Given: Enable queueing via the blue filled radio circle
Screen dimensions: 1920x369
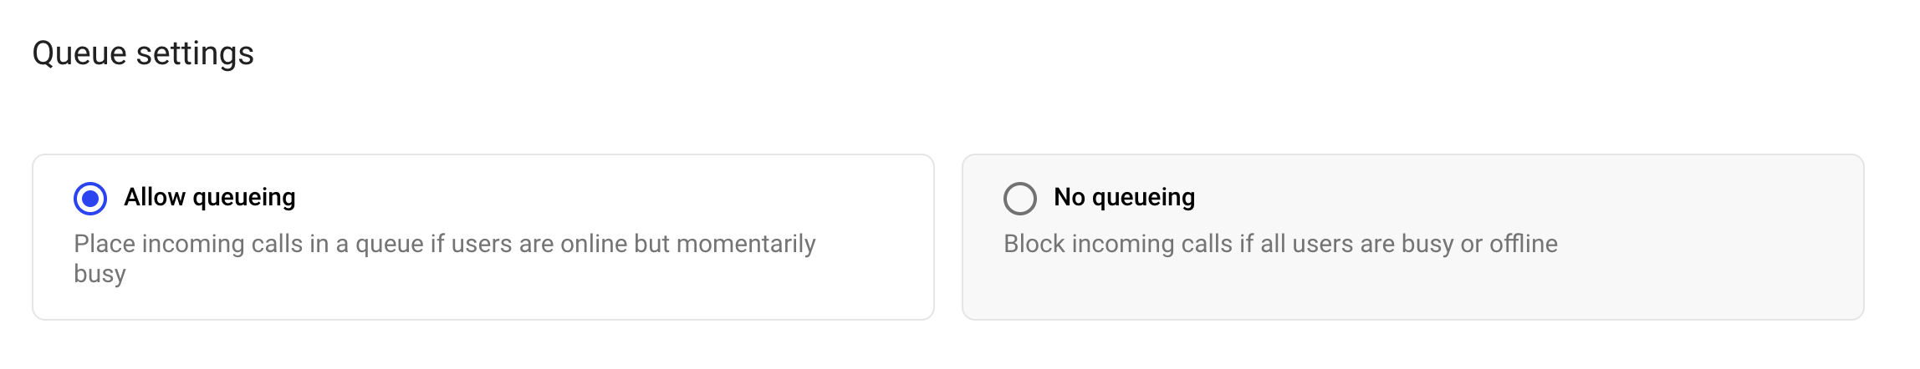Looking at the screenshot, I should point(90,199).
